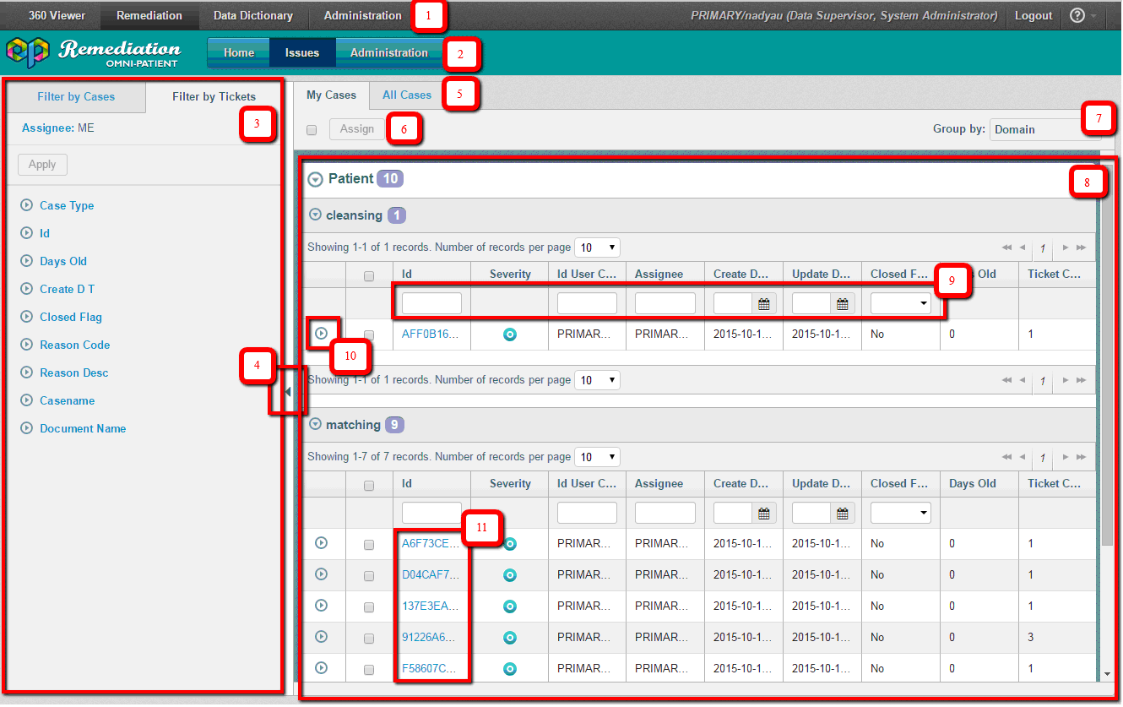The image size is (1123, 707).
Task: Check select-all box in cleansing table header
Action: [369, 275]
